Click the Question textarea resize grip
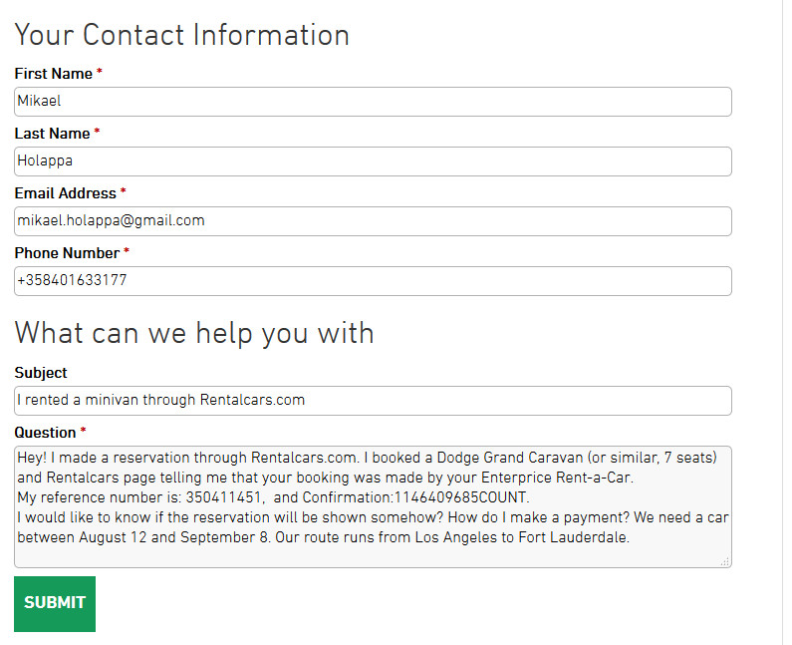The height and width of the screenshot is (645, 792). click(x=724, y=562)
